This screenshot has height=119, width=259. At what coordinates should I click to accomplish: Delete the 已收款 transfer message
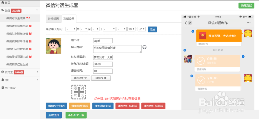coord(192,76)
